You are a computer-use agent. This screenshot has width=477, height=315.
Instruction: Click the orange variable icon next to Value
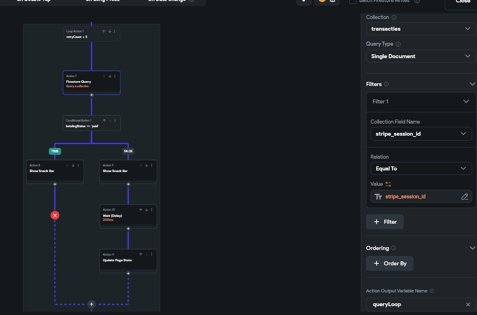pyautogui.click(x=388, y=184)
